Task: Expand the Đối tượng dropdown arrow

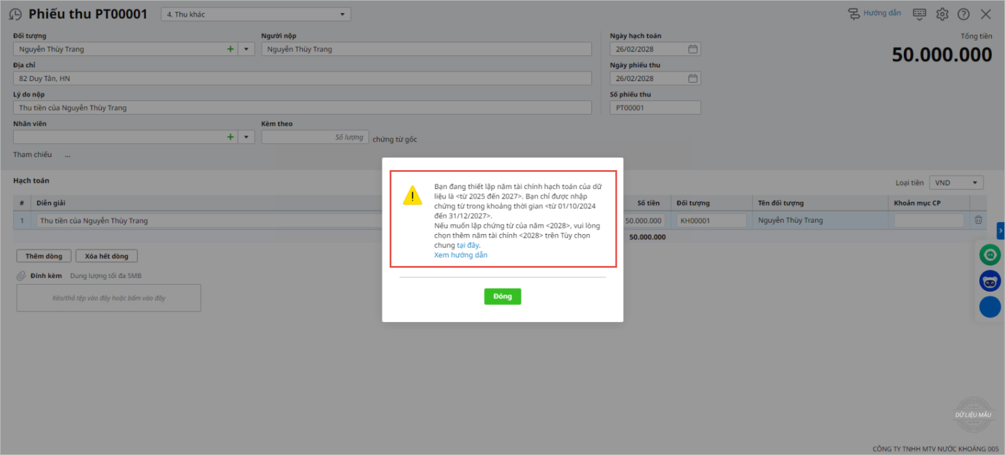Action: pos(246,49)
